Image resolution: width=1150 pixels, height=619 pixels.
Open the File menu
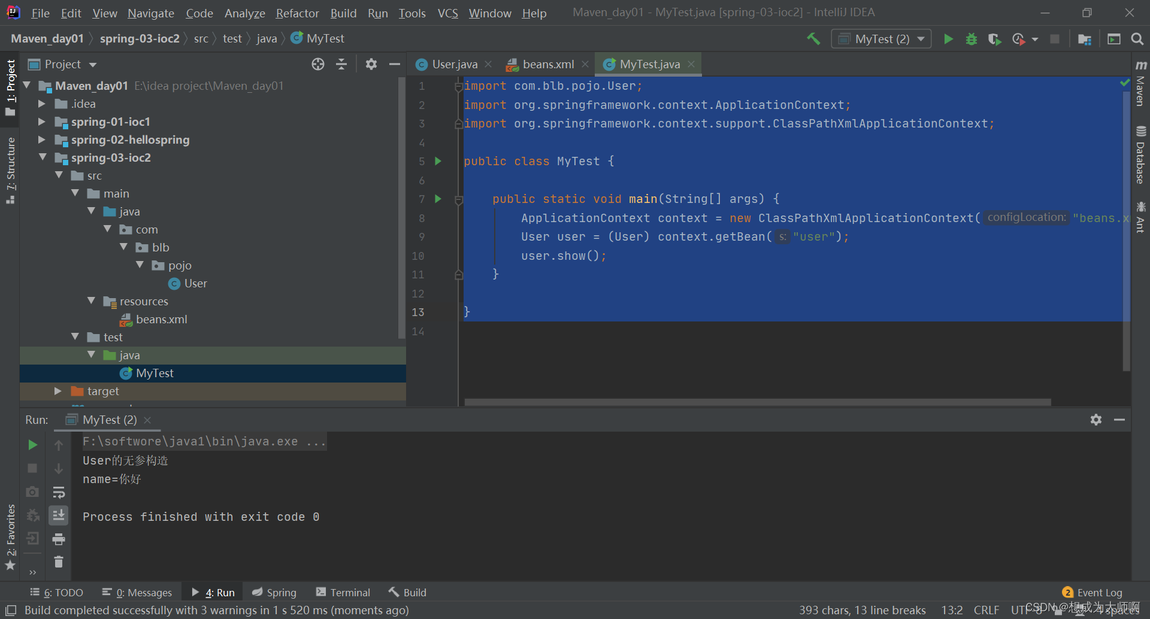pyautogui.click(x=40, y=13)
